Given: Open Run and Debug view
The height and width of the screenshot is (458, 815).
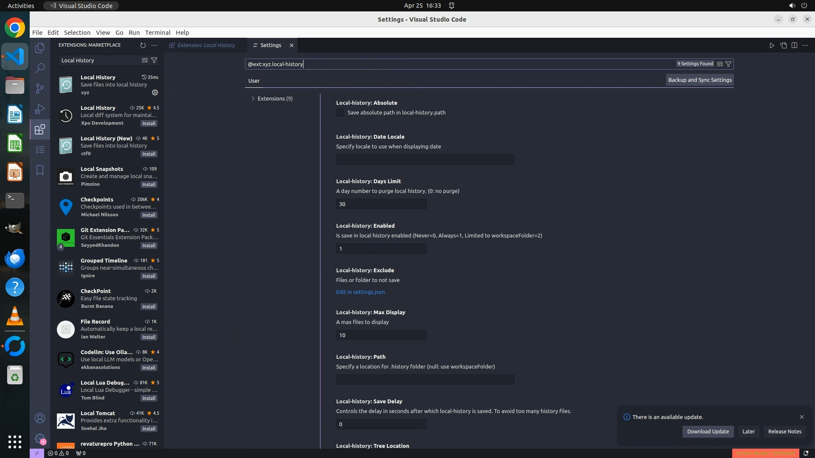Looking at the screenshot, I should (40, 109).
